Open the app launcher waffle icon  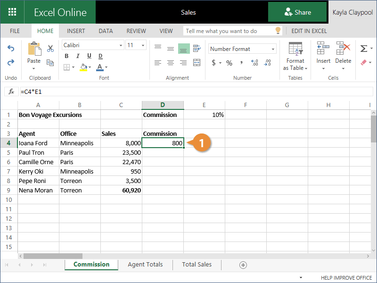tap(12, 12)
